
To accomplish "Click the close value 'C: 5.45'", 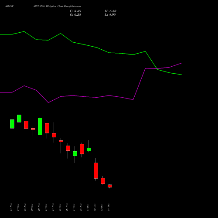I will tap(75, 11).
